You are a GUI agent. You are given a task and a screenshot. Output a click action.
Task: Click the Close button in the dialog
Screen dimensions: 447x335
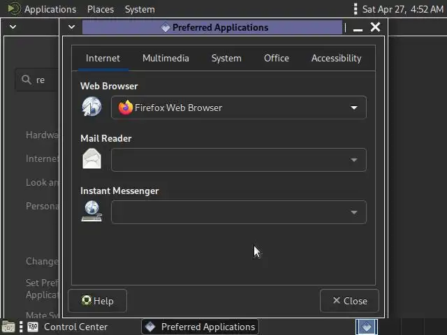pyautogui.click(x=349, y=301)
